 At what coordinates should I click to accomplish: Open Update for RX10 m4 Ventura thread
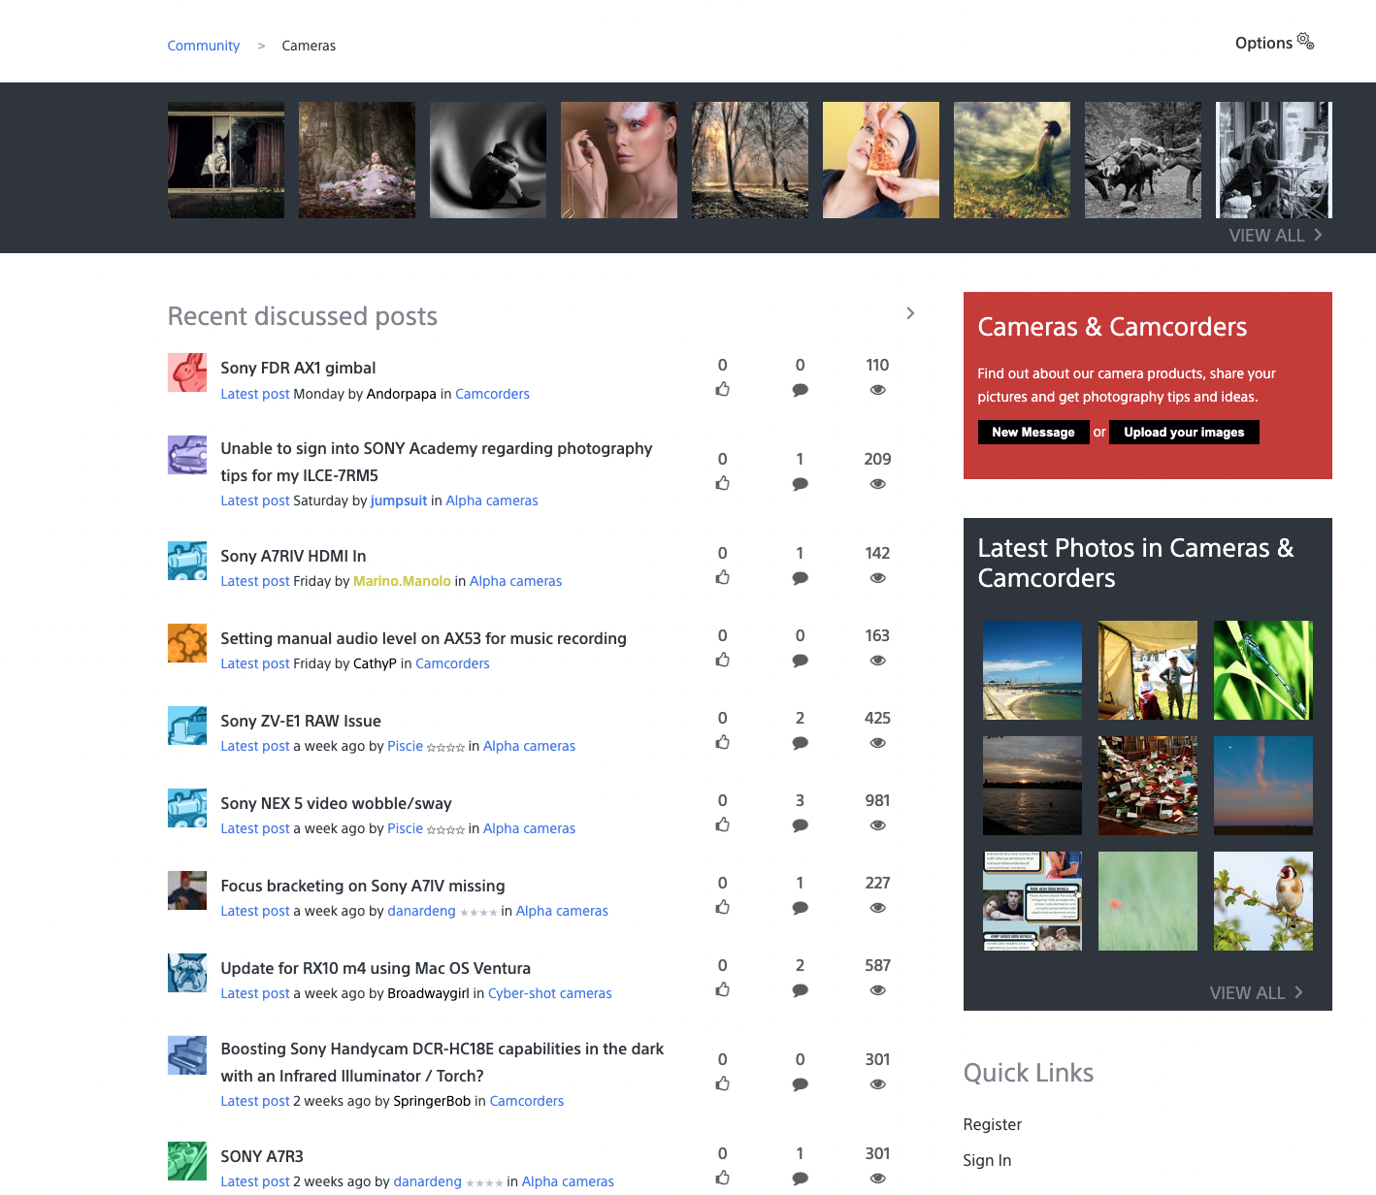click(x=376, y=968)
